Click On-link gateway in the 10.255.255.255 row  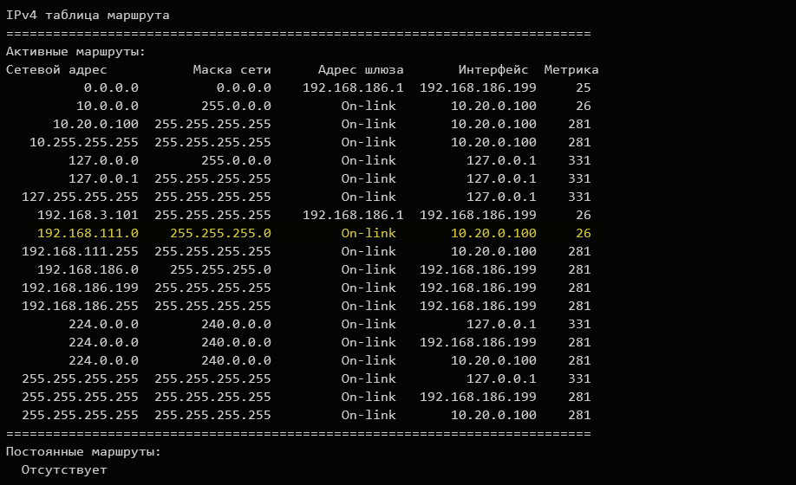[369, 142]
